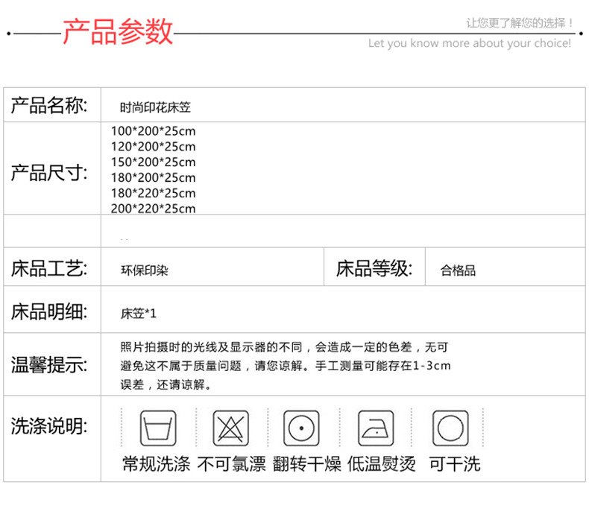Select size 200*220*25cm
589x523 pixels.
tap(154, 209)
